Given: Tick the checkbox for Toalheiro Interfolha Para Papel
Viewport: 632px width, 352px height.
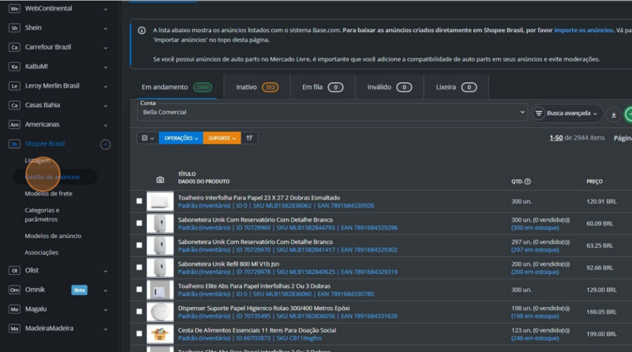Looking at the screenshot, I should coord(139,201).
